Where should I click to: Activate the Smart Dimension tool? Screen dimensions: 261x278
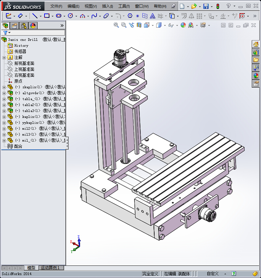20,16
